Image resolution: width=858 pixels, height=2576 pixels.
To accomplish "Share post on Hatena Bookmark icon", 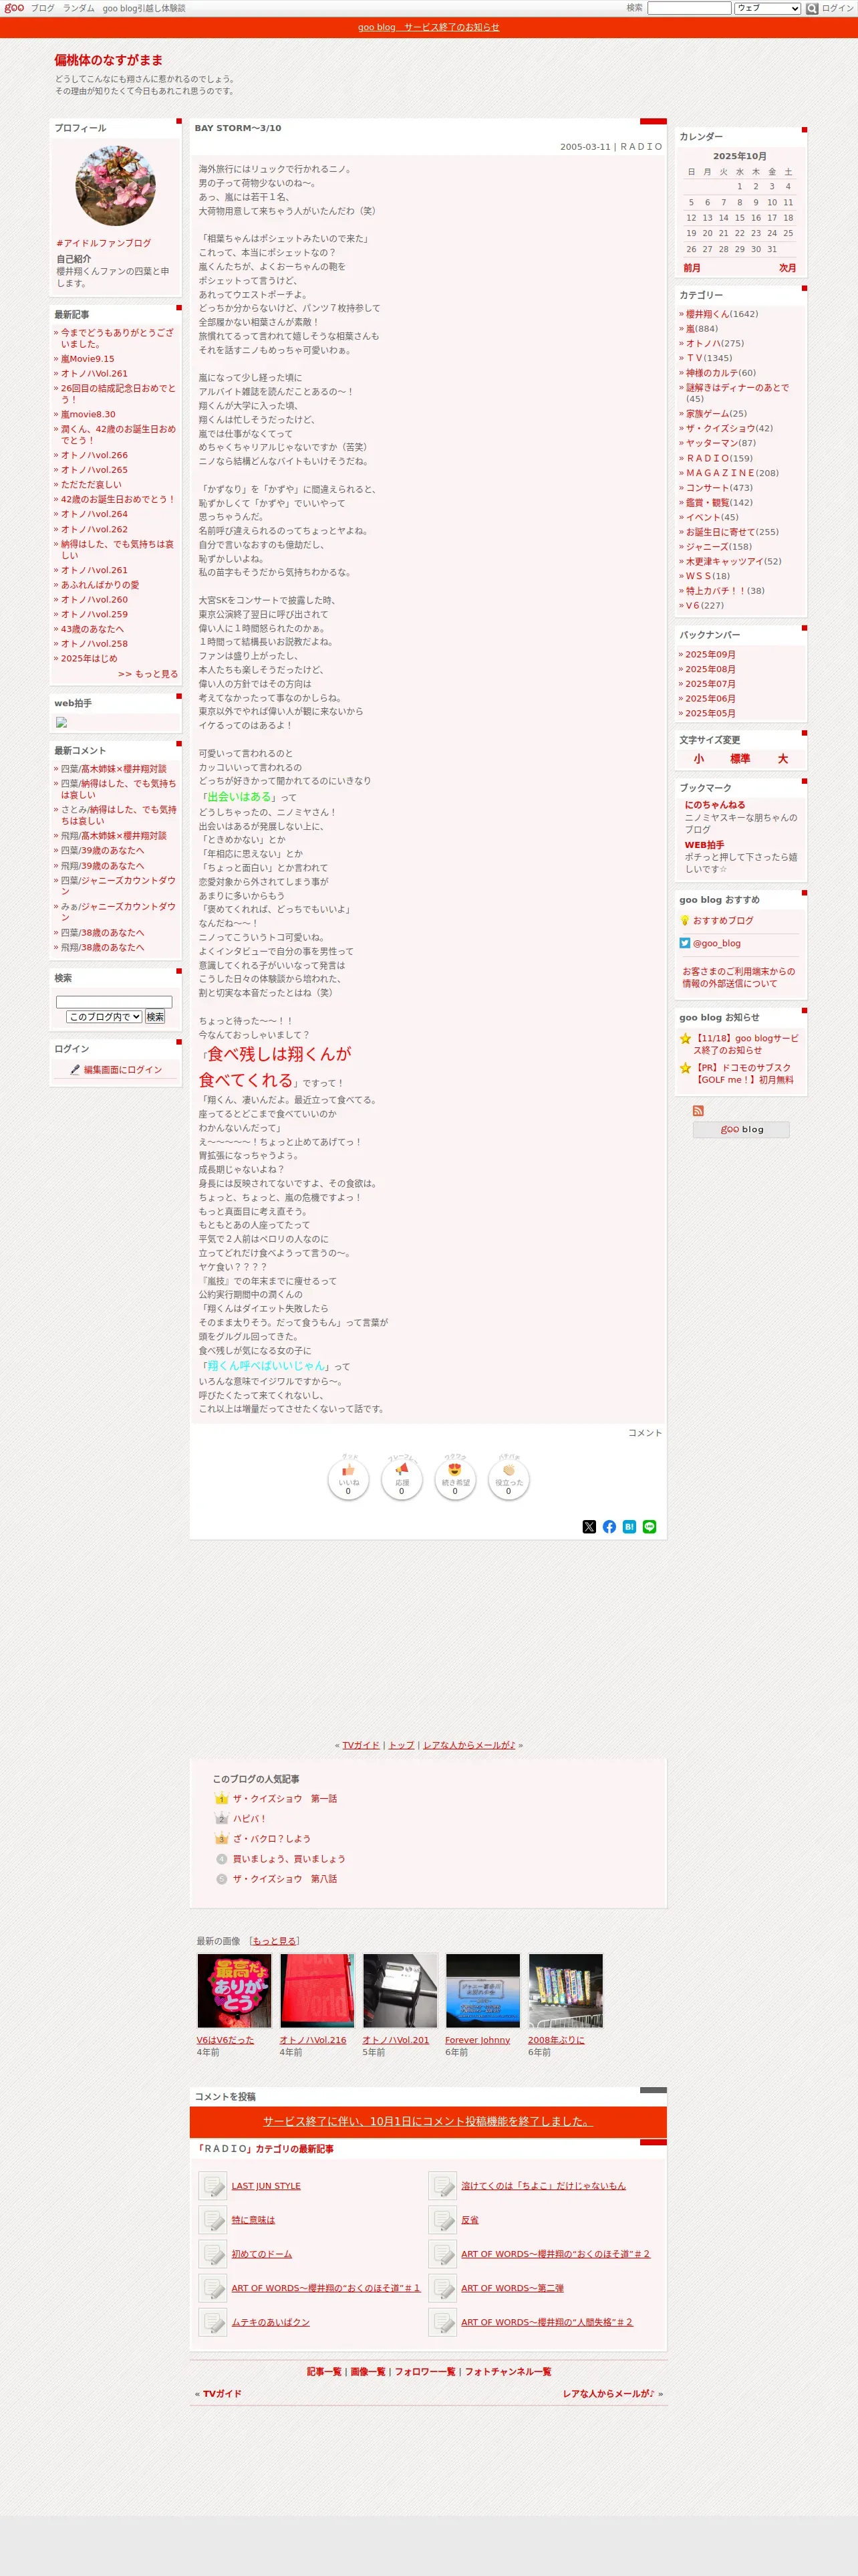I will point(629,1526).
